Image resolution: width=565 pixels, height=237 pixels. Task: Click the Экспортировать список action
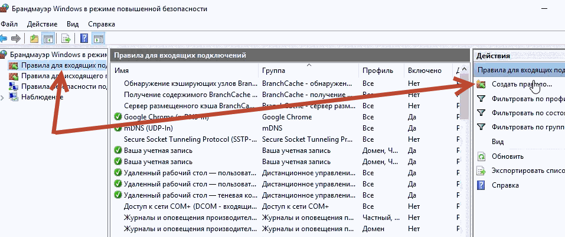click(528, 171)
